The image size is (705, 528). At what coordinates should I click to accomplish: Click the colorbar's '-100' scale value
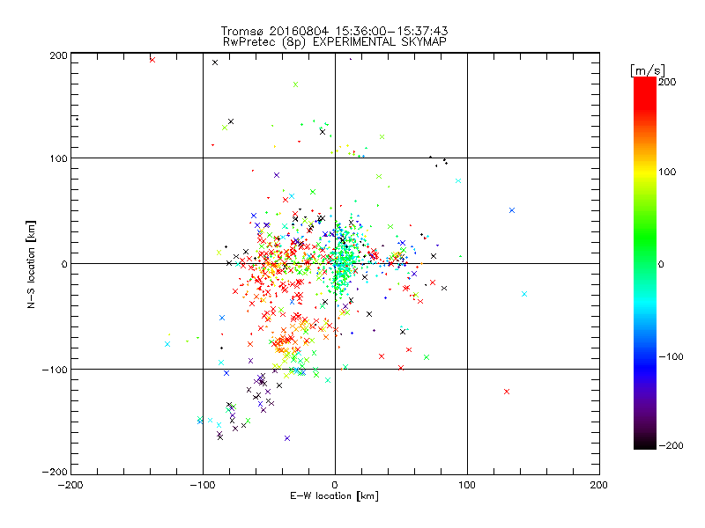(671, 356)
